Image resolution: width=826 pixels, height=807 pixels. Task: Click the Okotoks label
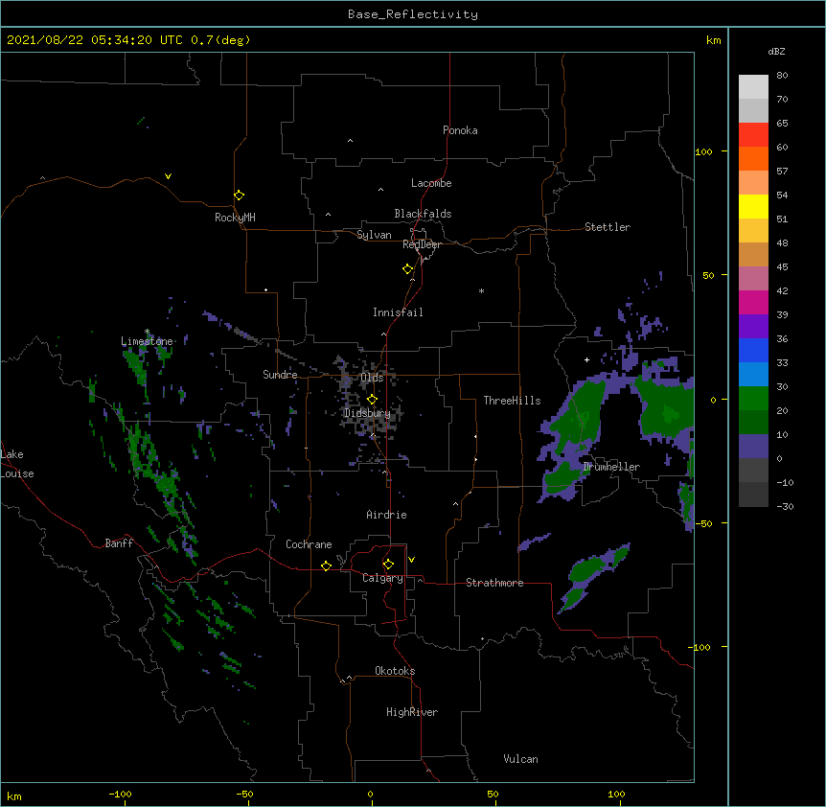pos(395,671)
